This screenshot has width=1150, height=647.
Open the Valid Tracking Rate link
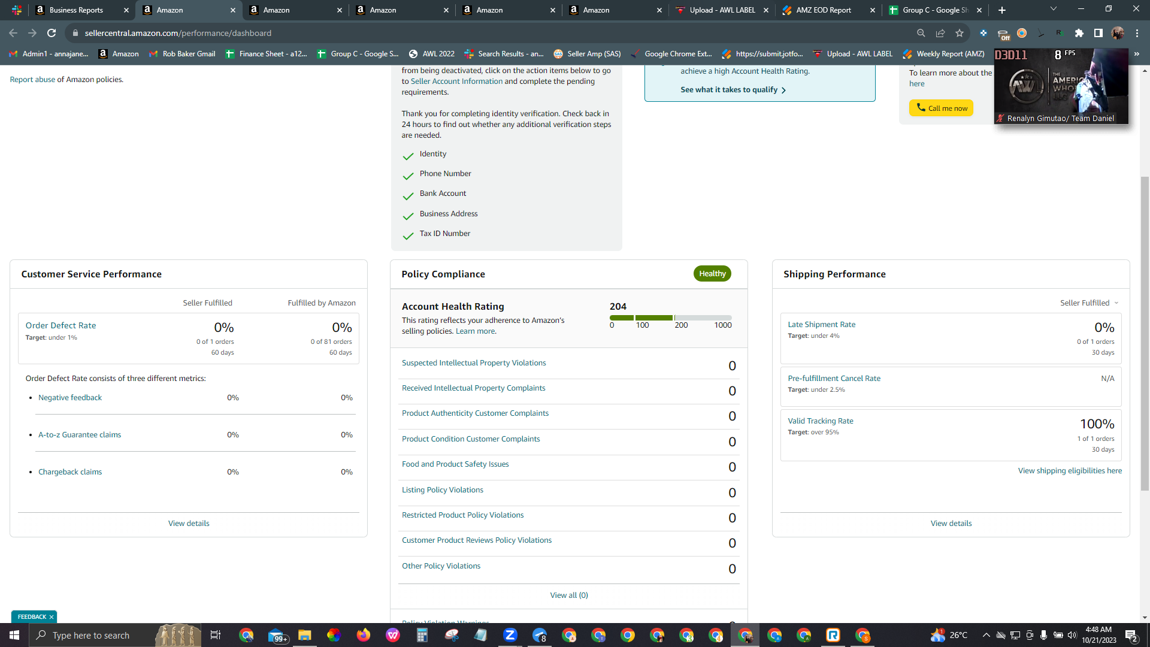821,421
